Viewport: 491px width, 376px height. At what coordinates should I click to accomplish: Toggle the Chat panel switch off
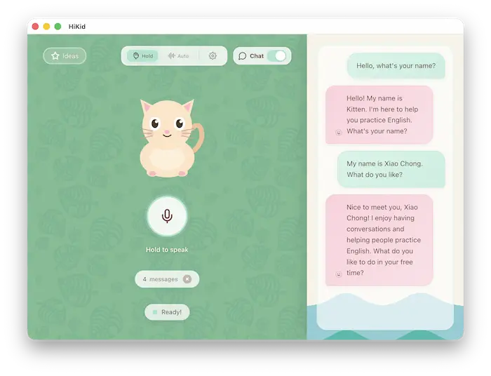point(276,56)
